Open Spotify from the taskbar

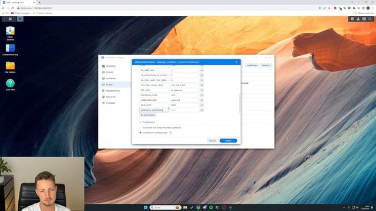tap(211, 207)
